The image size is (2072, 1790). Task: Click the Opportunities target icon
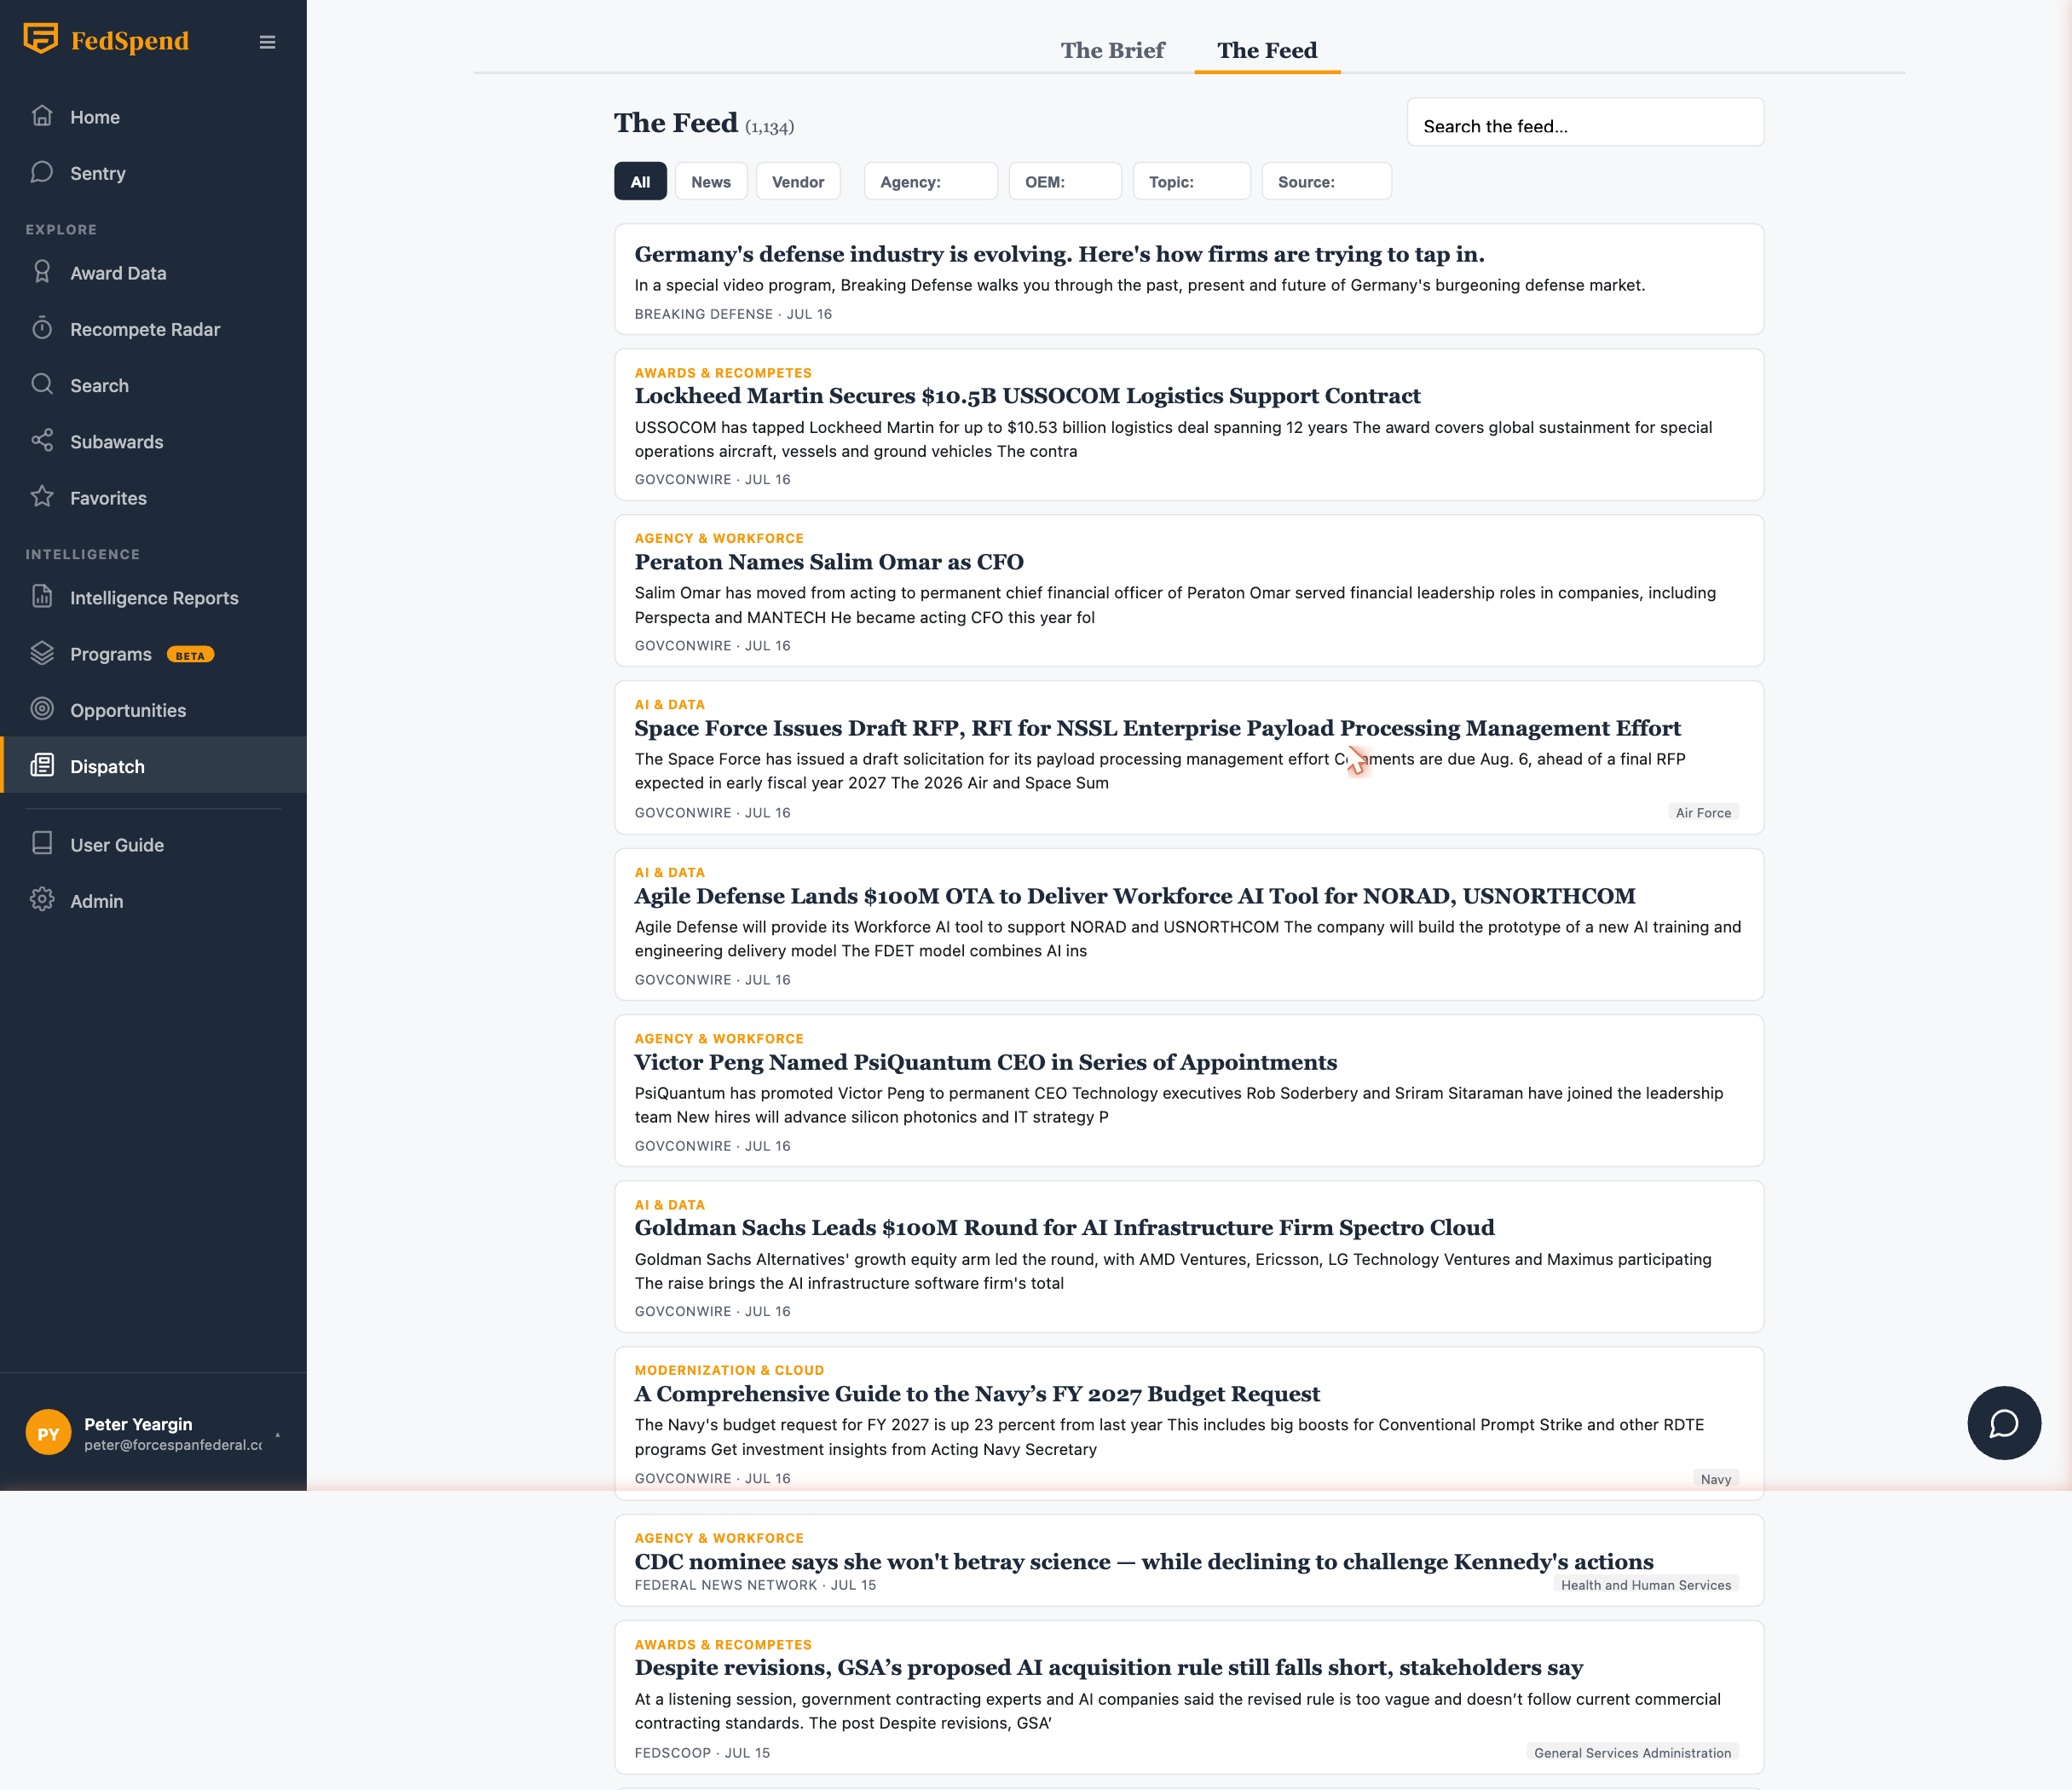tap(42, 709)
